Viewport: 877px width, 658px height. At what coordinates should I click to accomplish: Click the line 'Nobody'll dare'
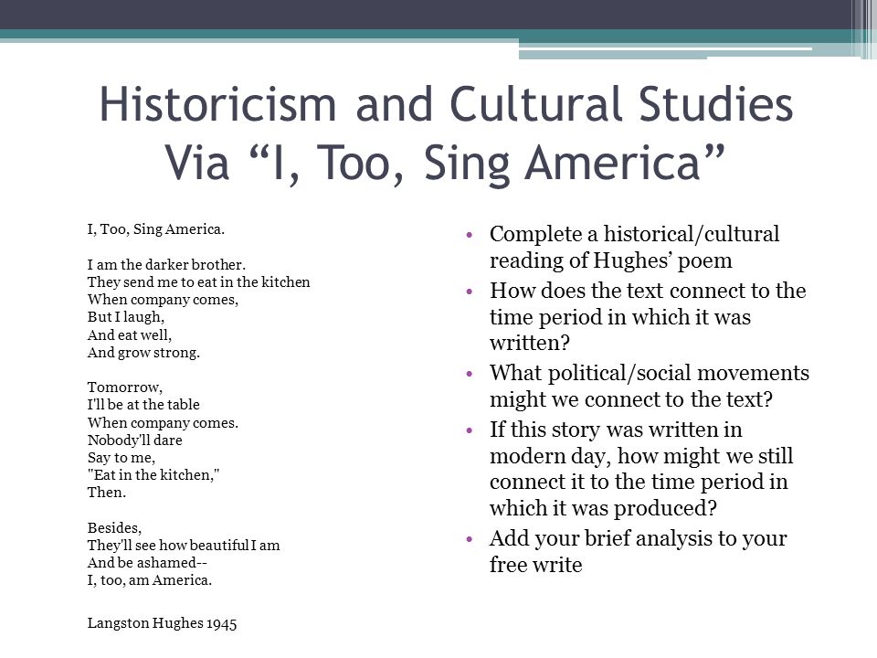pyautogui.click(x=135, y=440)
